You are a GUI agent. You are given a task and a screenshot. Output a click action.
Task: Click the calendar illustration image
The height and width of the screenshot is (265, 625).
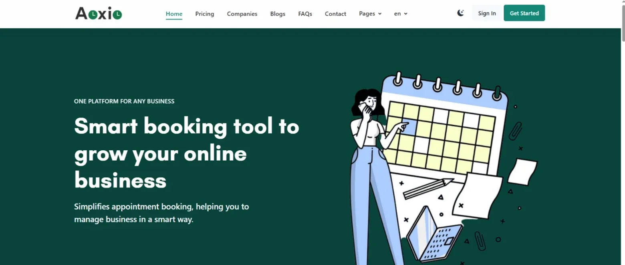[444, 168]
